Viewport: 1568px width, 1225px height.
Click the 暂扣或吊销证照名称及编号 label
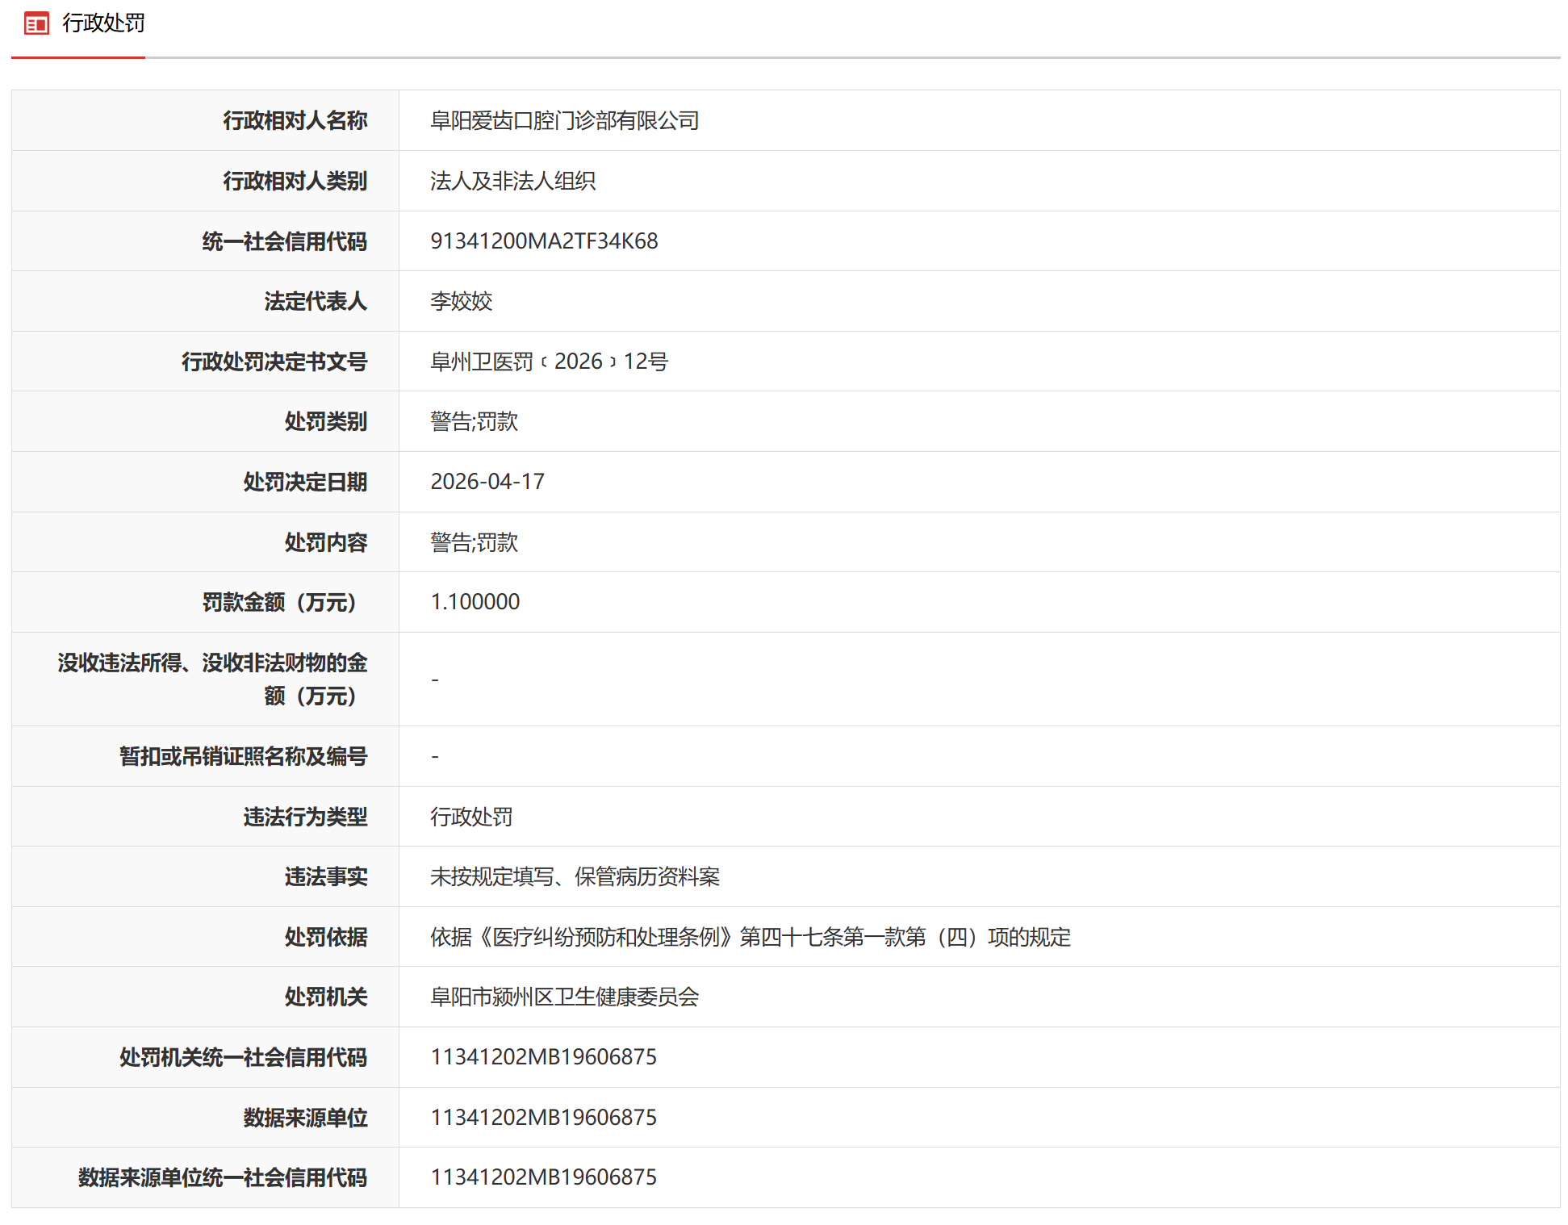(243, 757)
